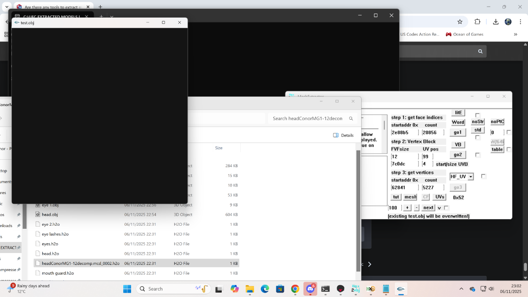Show hidden system tray icons

461,289
